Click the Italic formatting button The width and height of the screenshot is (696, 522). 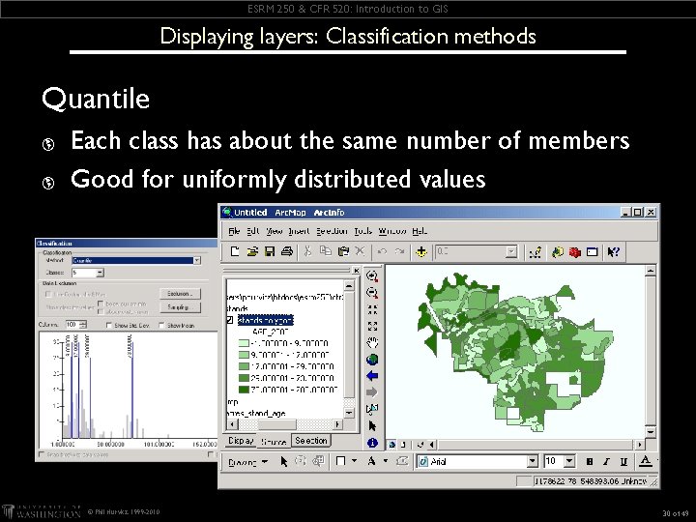606,462
